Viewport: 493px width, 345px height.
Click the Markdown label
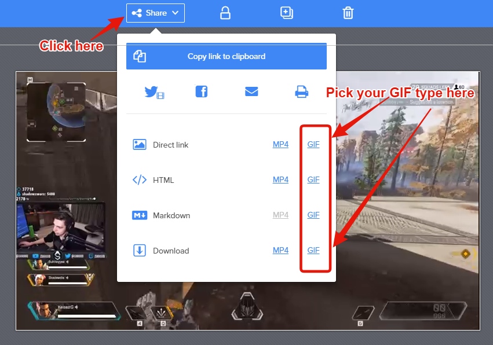[171, 215]
